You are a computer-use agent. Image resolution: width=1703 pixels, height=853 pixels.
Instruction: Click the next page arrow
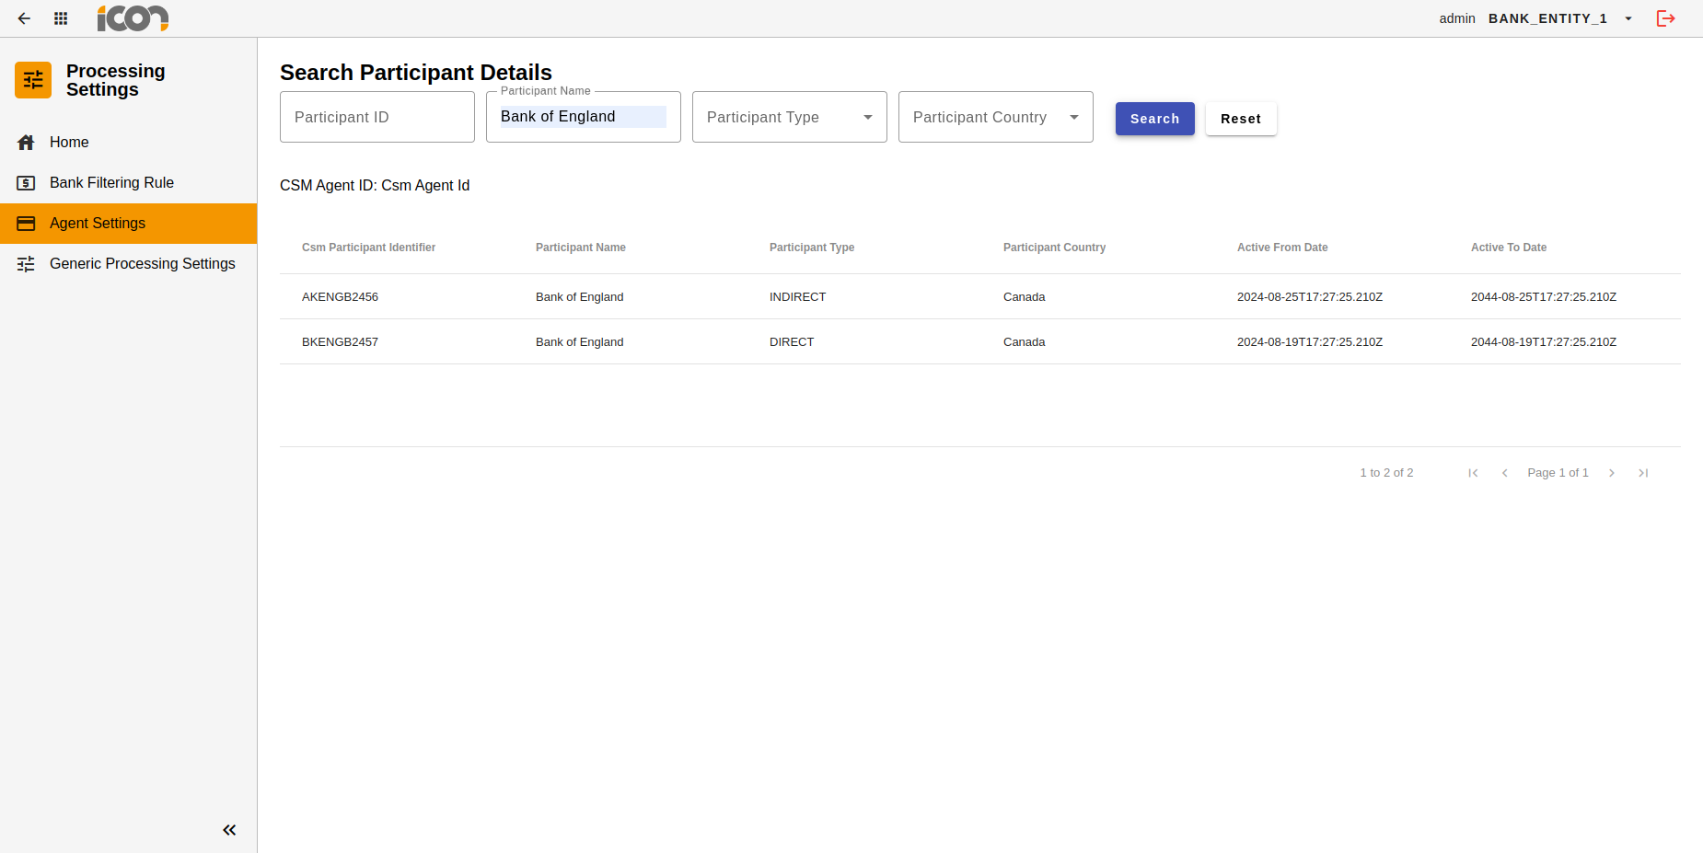tap(1612, 473)
